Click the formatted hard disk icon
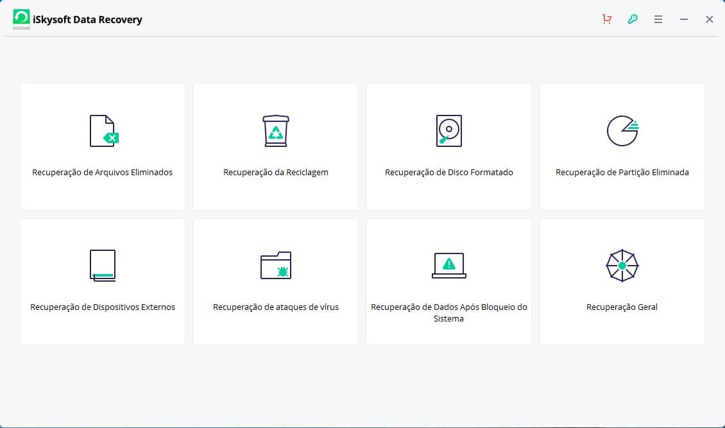Image resolution: width=725 pixels, height=428 pixels. (449, 131)
